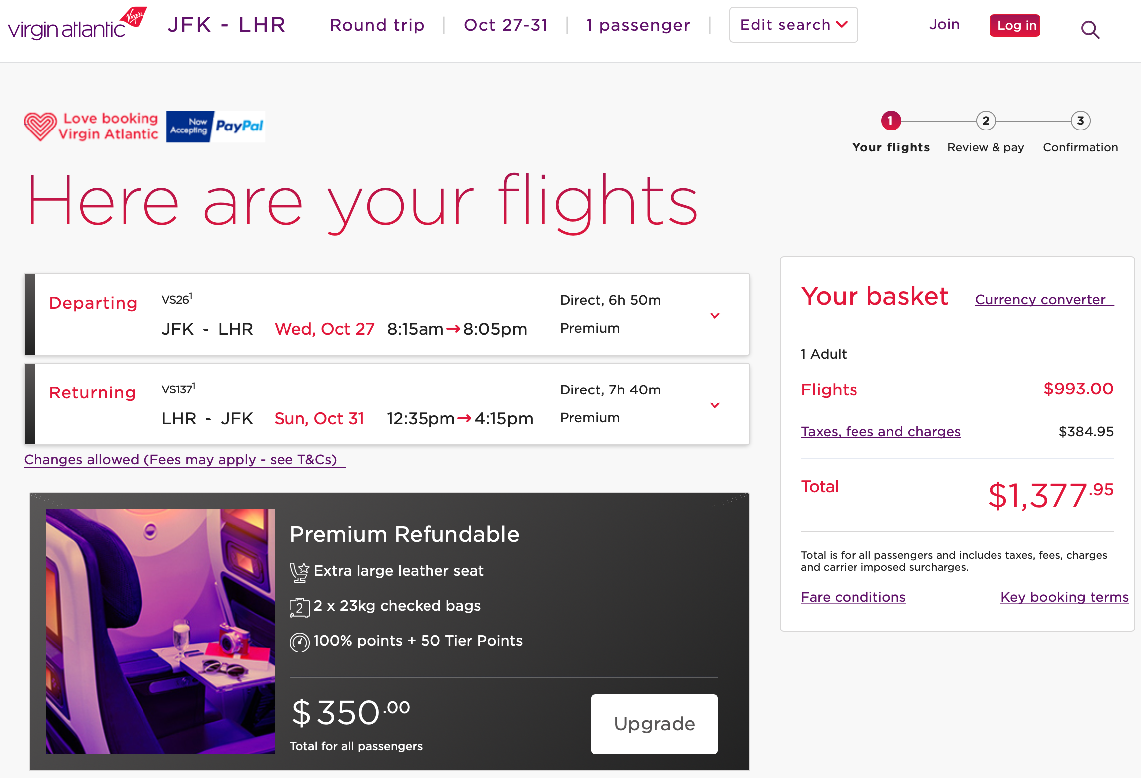Click the Upgrade button
This screenshot has width=1141, height=778.
(654, 724)
